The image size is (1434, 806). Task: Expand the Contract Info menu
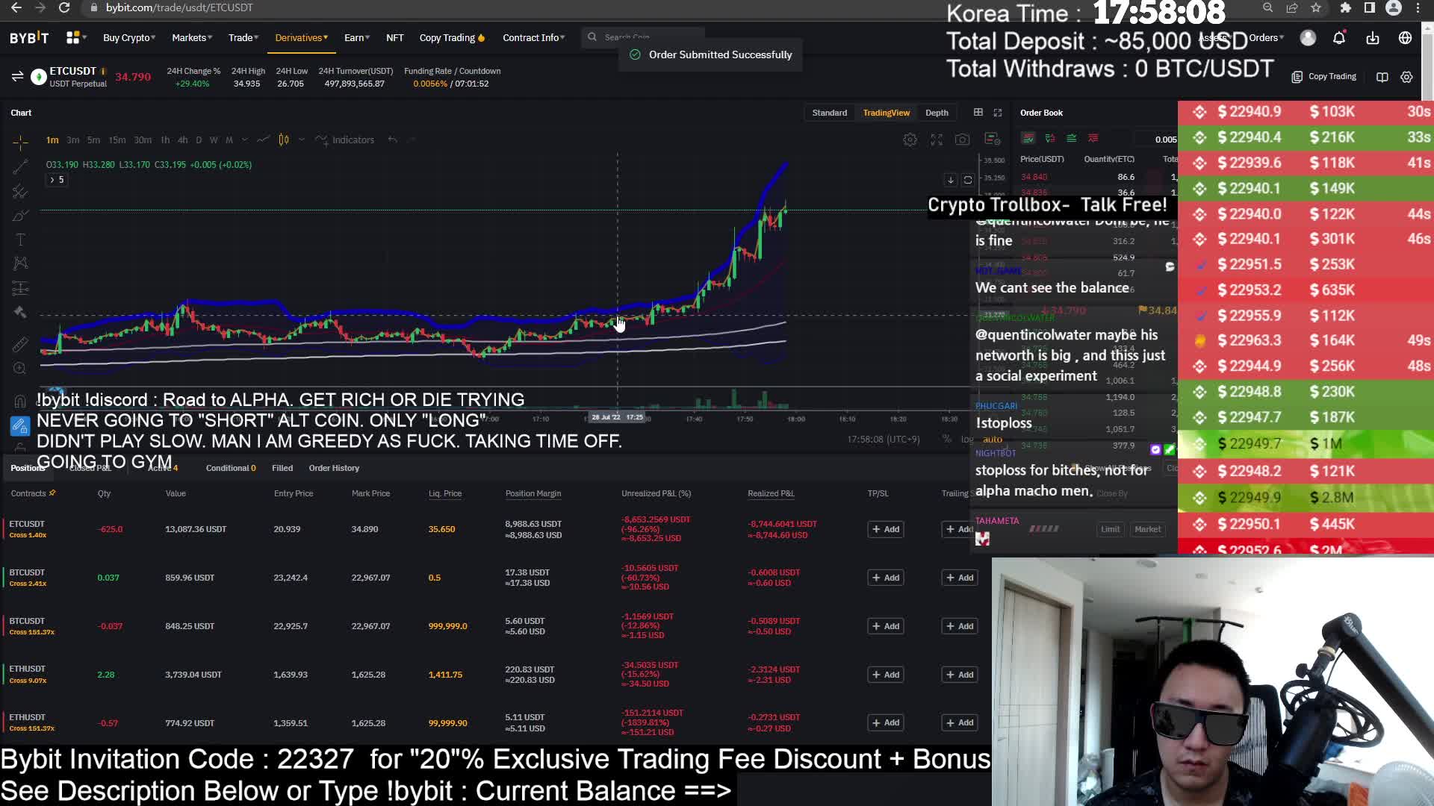534,37
